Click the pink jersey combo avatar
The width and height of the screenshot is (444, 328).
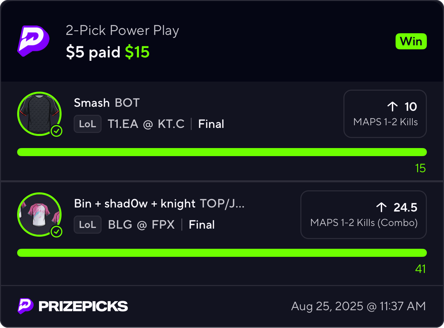[x=39, y=214]
